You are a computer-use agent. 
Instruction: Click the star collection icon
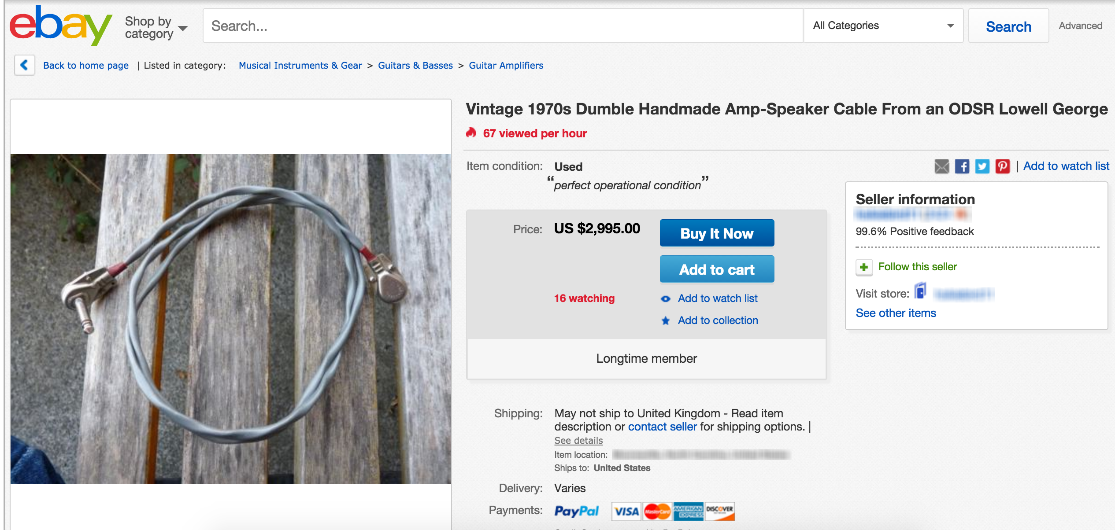coord(666,321)
